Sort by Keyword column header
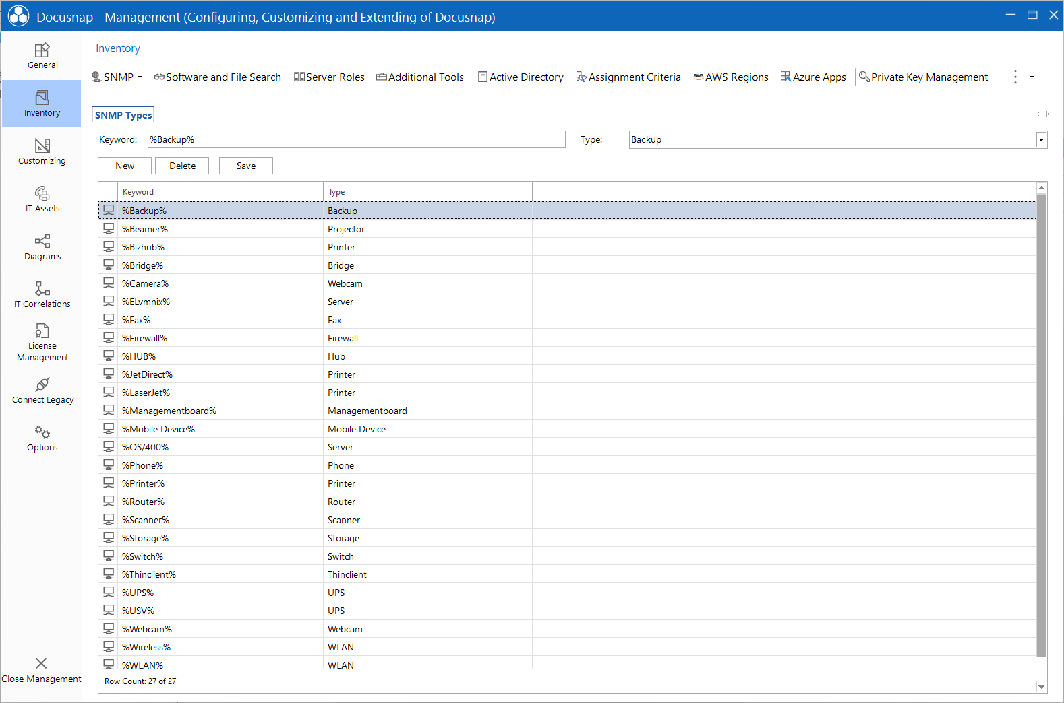 (x=220, y=192)
